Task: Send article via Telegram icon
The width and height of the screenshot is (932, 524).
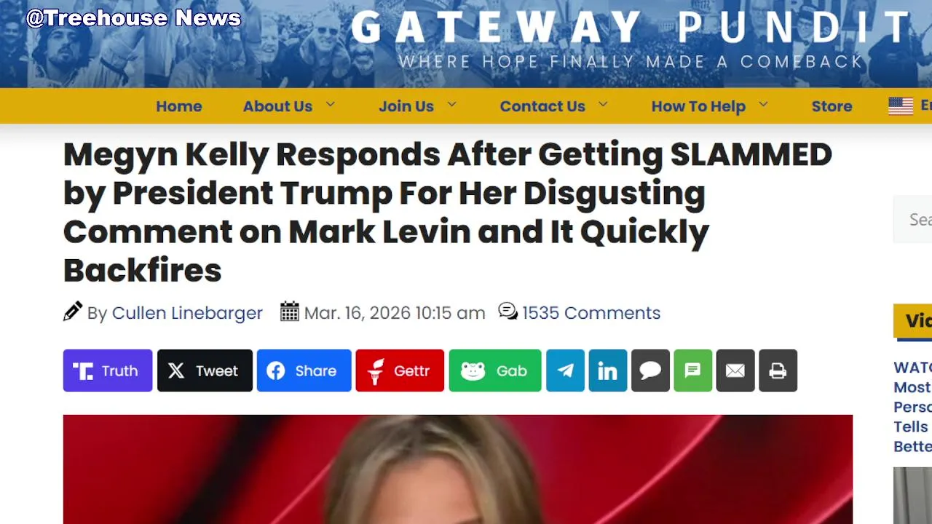Action: pos(565,370)
